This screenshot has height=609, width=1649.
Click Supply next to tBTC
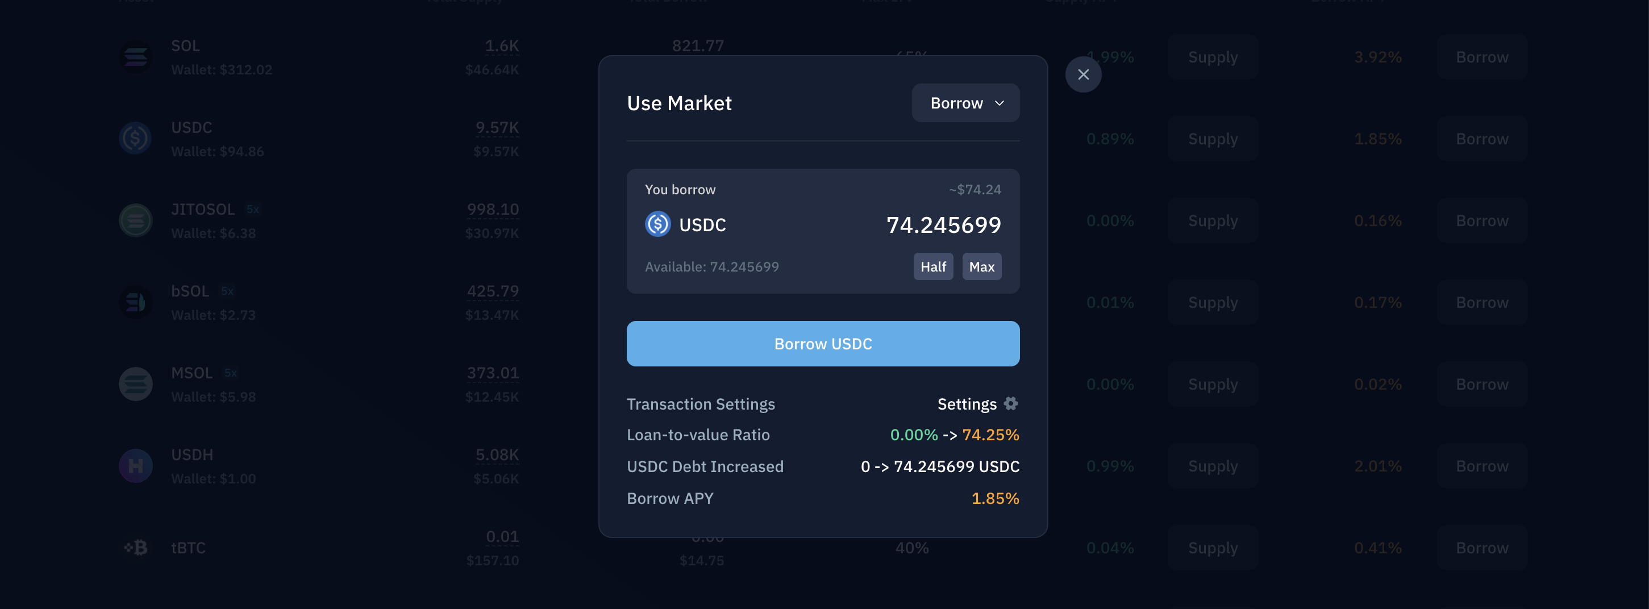(x=1212, y=548)
